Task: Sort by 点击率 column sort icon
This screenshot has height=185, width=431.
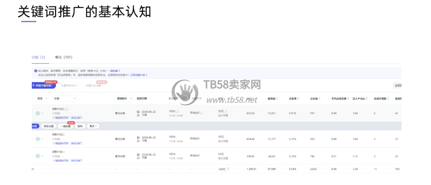Action: [298, 98]
